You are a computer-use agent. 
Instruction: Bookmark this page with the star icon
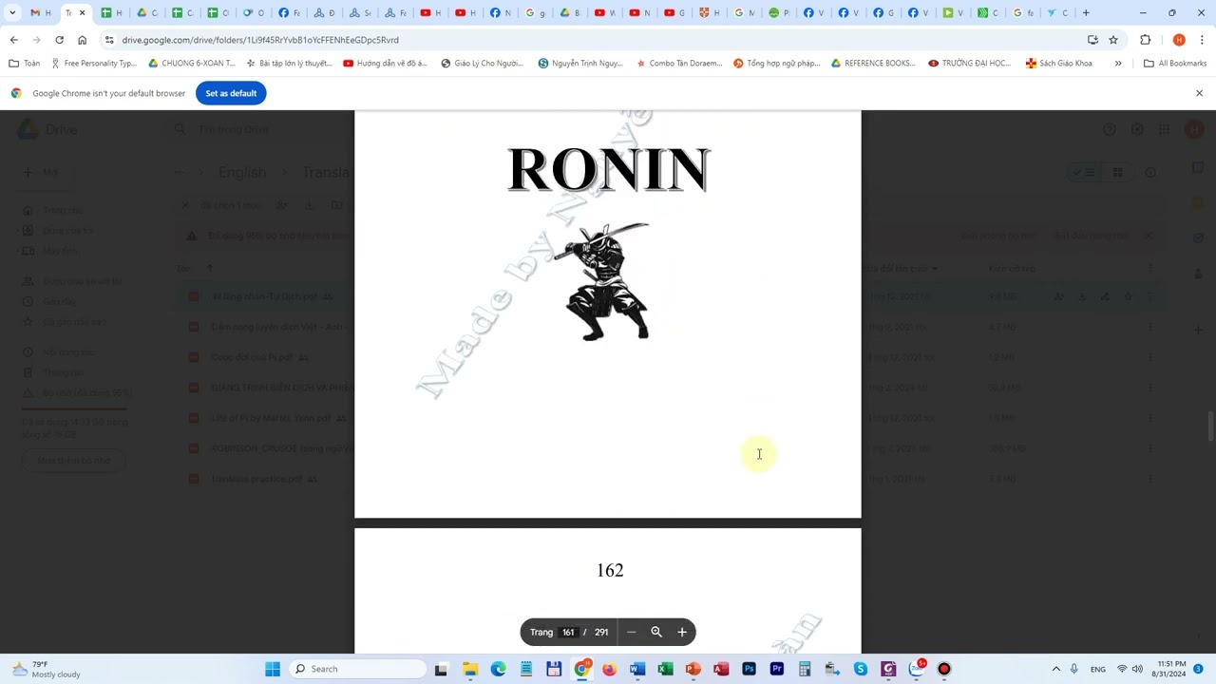[1113, 40]
